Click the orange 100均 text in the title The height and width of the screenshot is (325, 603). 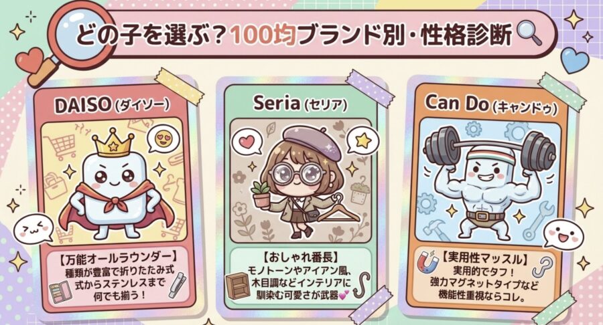click(264, 35)
